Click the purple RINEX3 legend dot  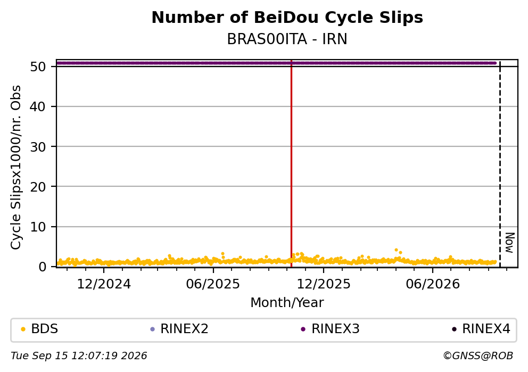(x=303, y=329)
